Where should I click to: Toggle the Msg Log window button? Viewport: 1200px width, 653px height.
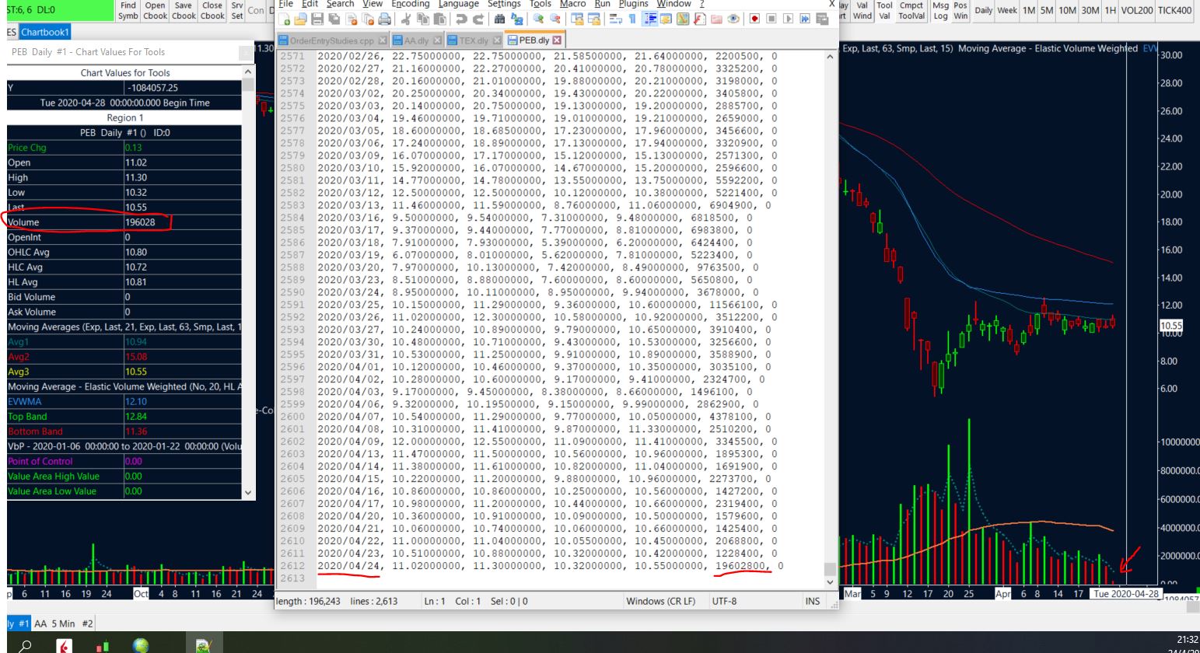[x=940, y=10]
